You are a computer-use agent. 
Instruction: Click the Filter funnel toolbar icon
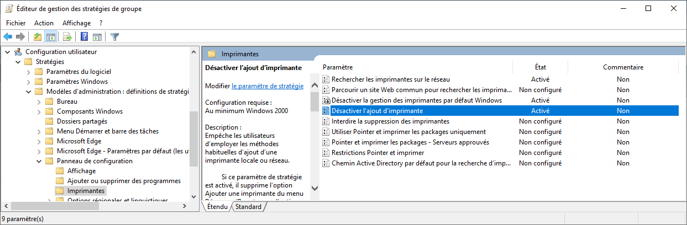pyautogui.click(x=114, y=37)
